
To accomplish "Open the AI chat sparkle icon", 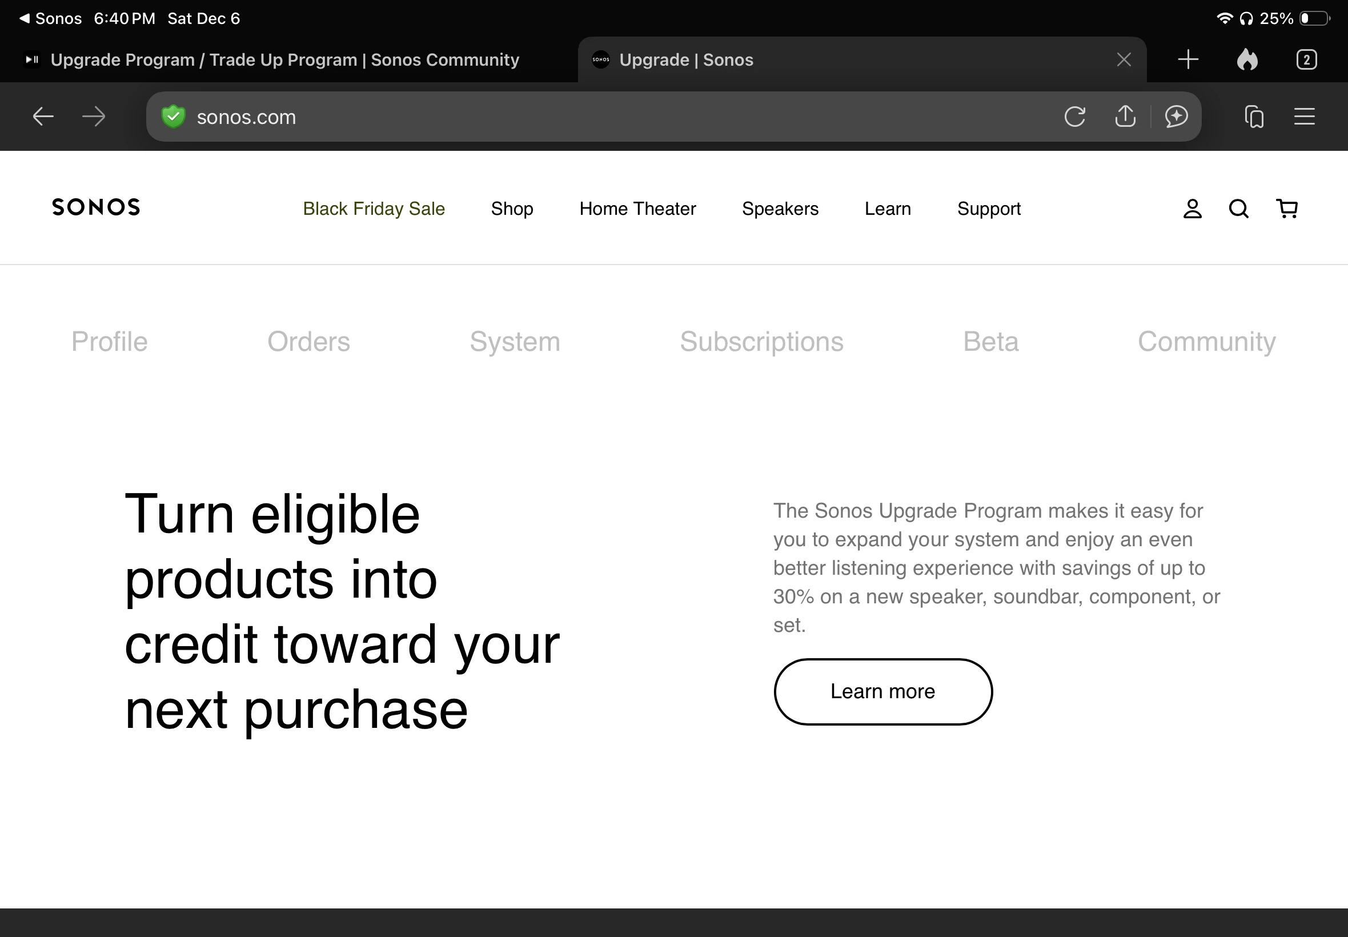I will click(1177, 116).
